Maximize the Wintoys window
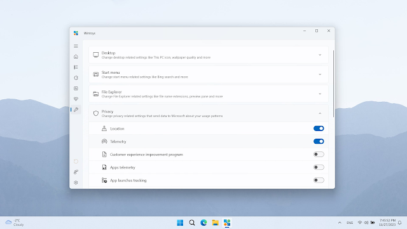The image size is (407, 229). (317, 31)
